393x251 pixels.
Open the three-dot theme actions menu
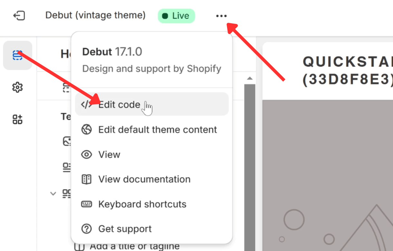tap(221, 16)
